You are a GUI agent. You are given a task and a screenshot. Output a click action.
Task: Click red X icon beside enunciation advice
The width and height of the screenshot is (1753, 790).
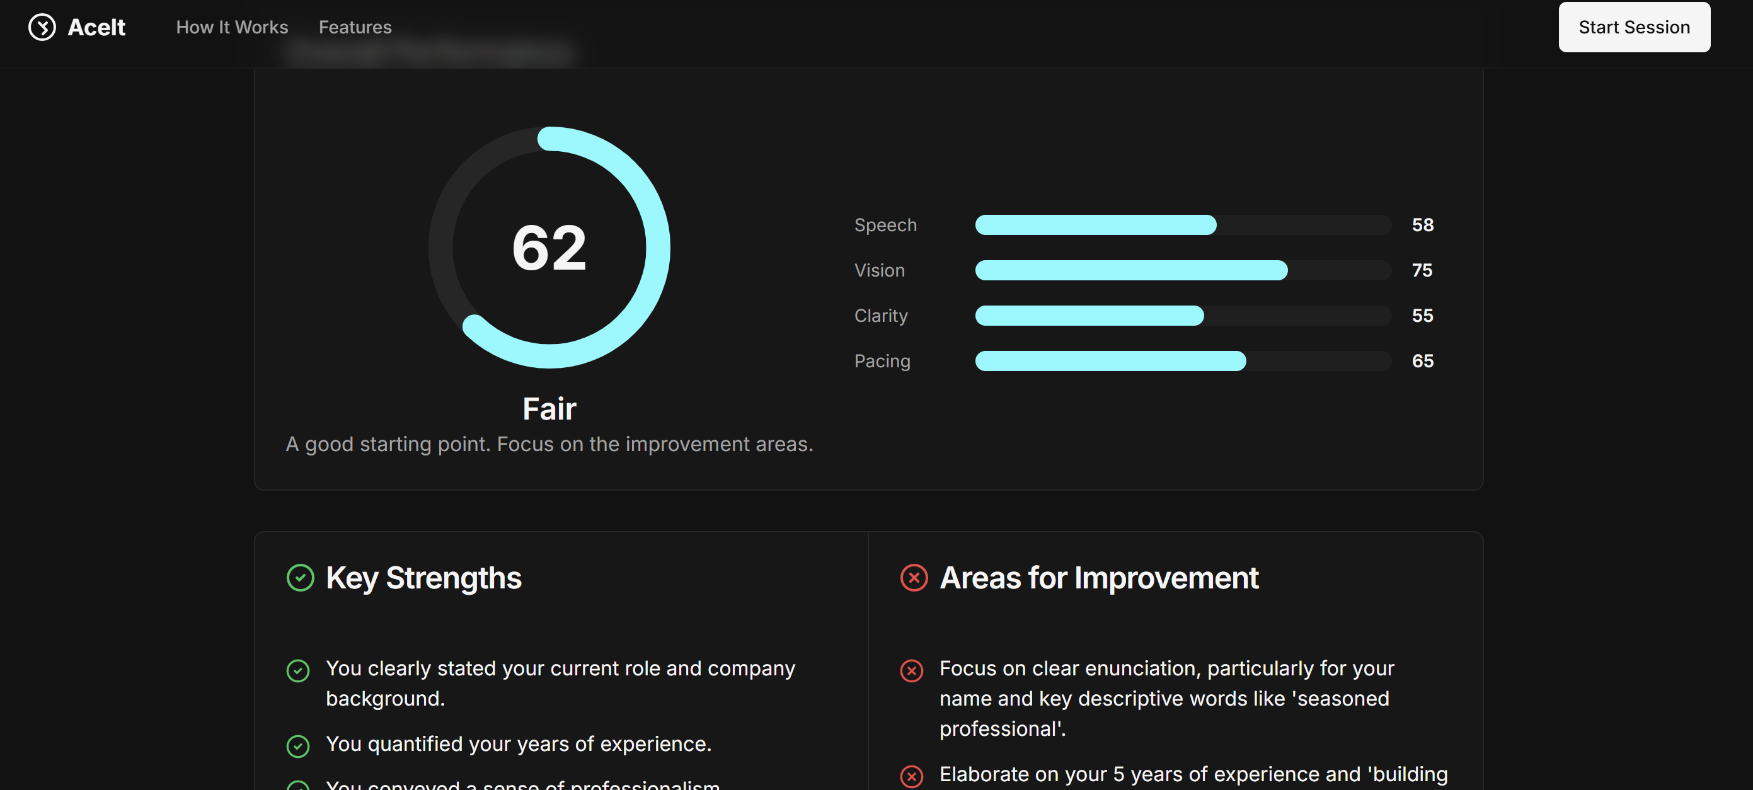(x=912, y=670)
